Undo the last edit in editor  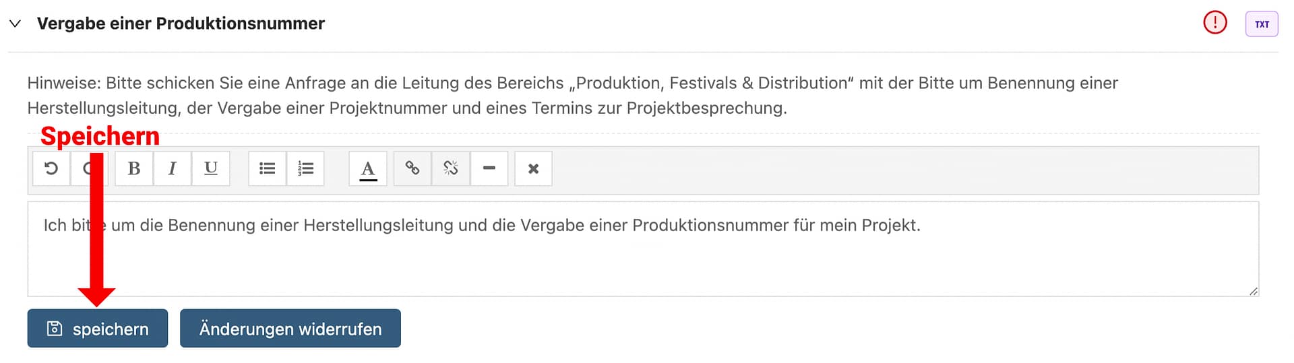point(51,168)
